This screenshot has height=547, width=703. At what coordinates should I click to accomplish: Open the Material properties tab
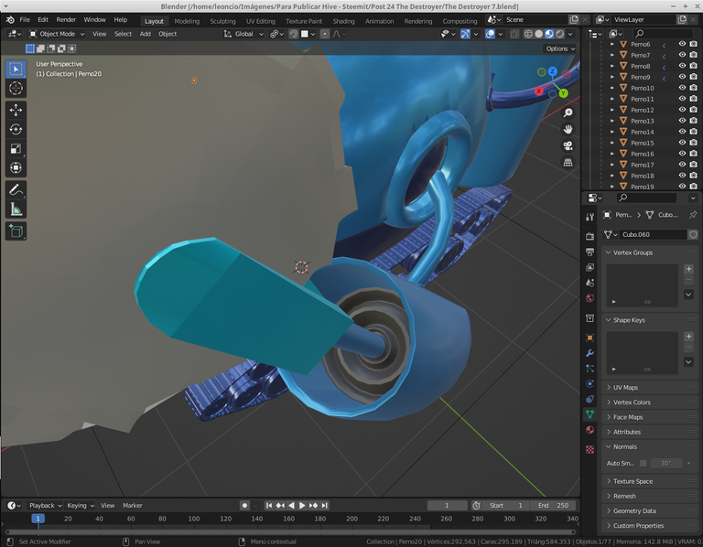(590, 430)
